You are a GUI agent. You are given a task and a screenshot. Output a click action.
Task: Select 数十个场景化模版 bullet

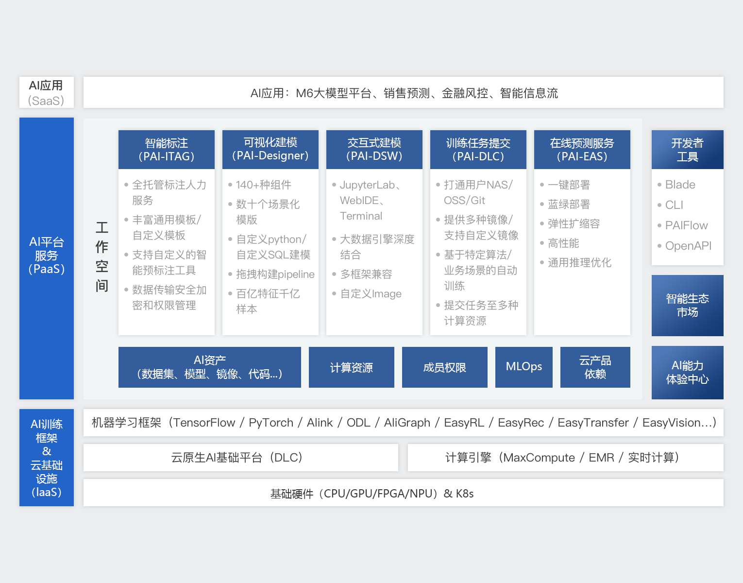click(264, 212)
